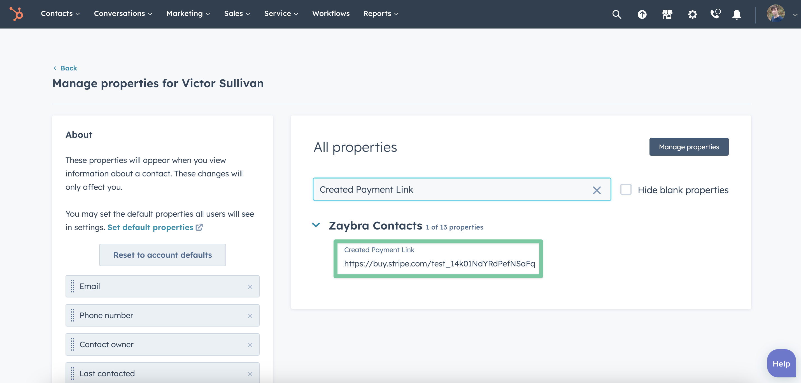801x383 pixels.
Task: Click the Manage properties button
Action: click(689, 147)
